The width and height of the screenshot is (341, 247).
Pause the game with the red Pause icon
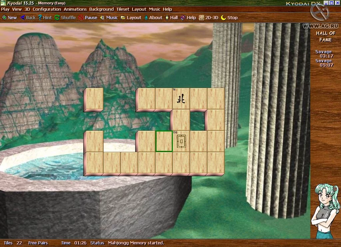coord(81,18)
